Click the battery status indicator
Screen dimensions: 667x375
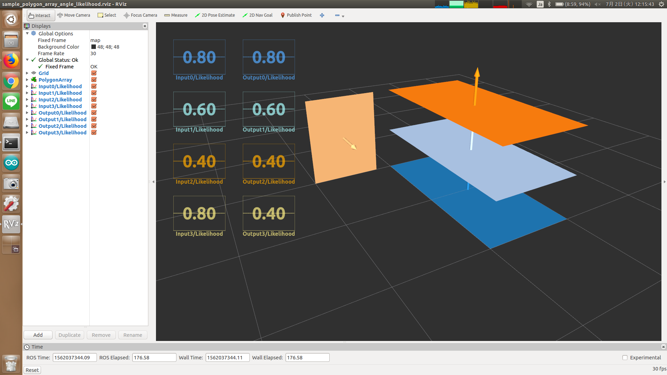(573, 4)
